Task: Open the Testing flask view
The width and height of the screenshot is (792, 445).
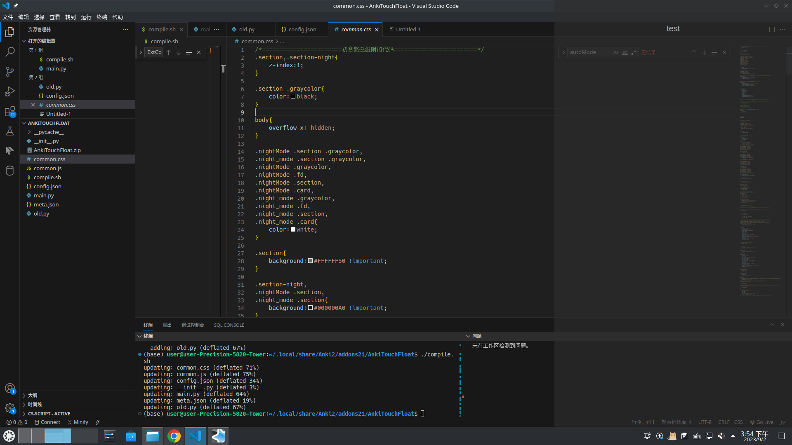Action: click(x=10, y=131)
